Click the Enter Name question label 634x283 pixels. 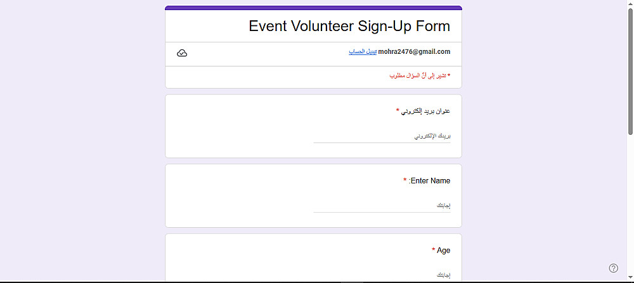click(x=430, y=181)
